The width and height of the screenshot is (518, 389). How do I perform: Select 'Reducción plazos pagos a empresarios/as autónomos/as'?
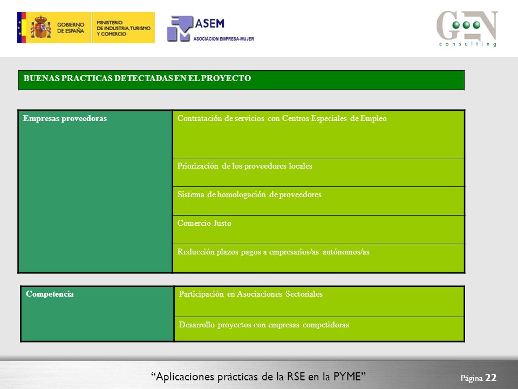319,259
